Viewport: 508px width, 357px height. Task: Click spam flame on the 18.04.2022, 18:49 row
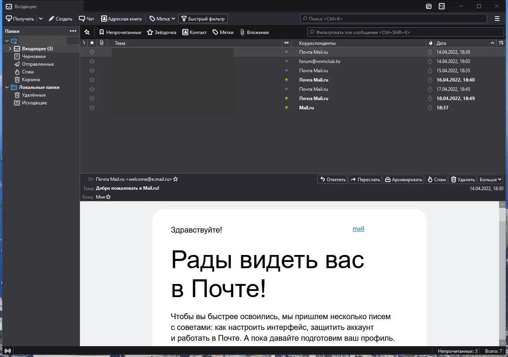430,99
